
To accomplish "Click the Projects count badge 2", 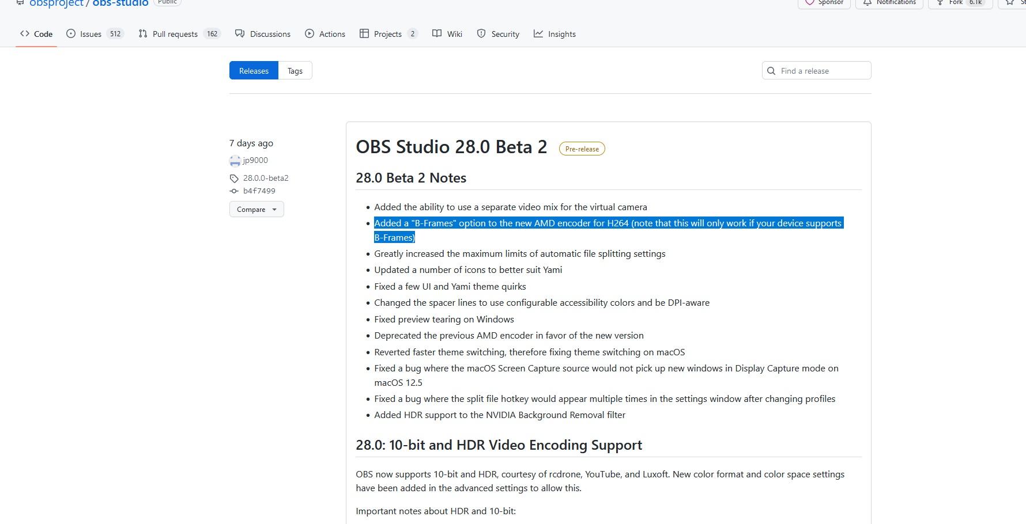I will pos(412,34).
